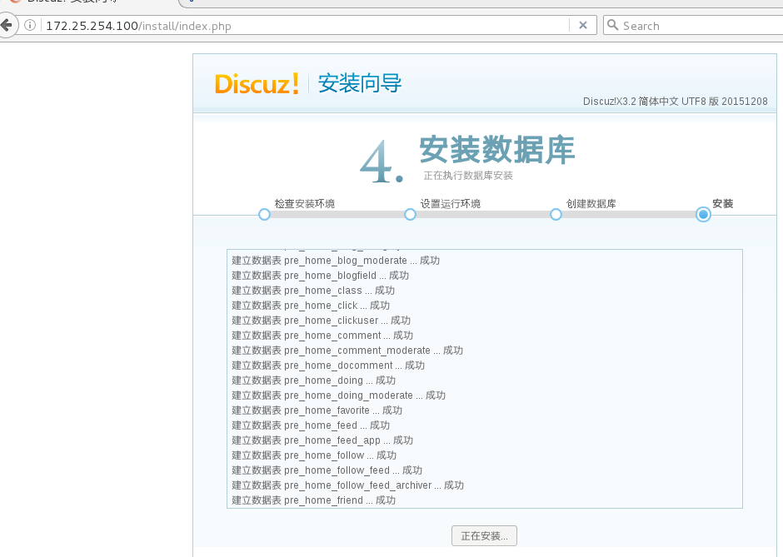Click log line pre_home_clickuser
Viewport: 783px width, 557px height.
point(321,321)
